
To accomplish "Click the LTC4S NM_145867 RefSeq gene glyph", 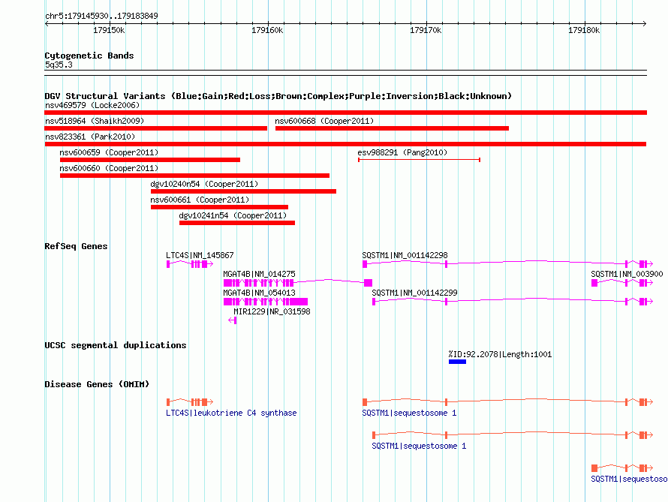I will pos(190,264).
